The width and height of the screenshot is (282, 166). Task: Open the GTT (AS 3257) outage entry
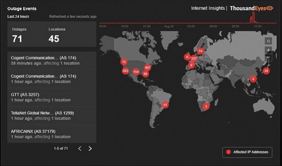tap(52, 97)
